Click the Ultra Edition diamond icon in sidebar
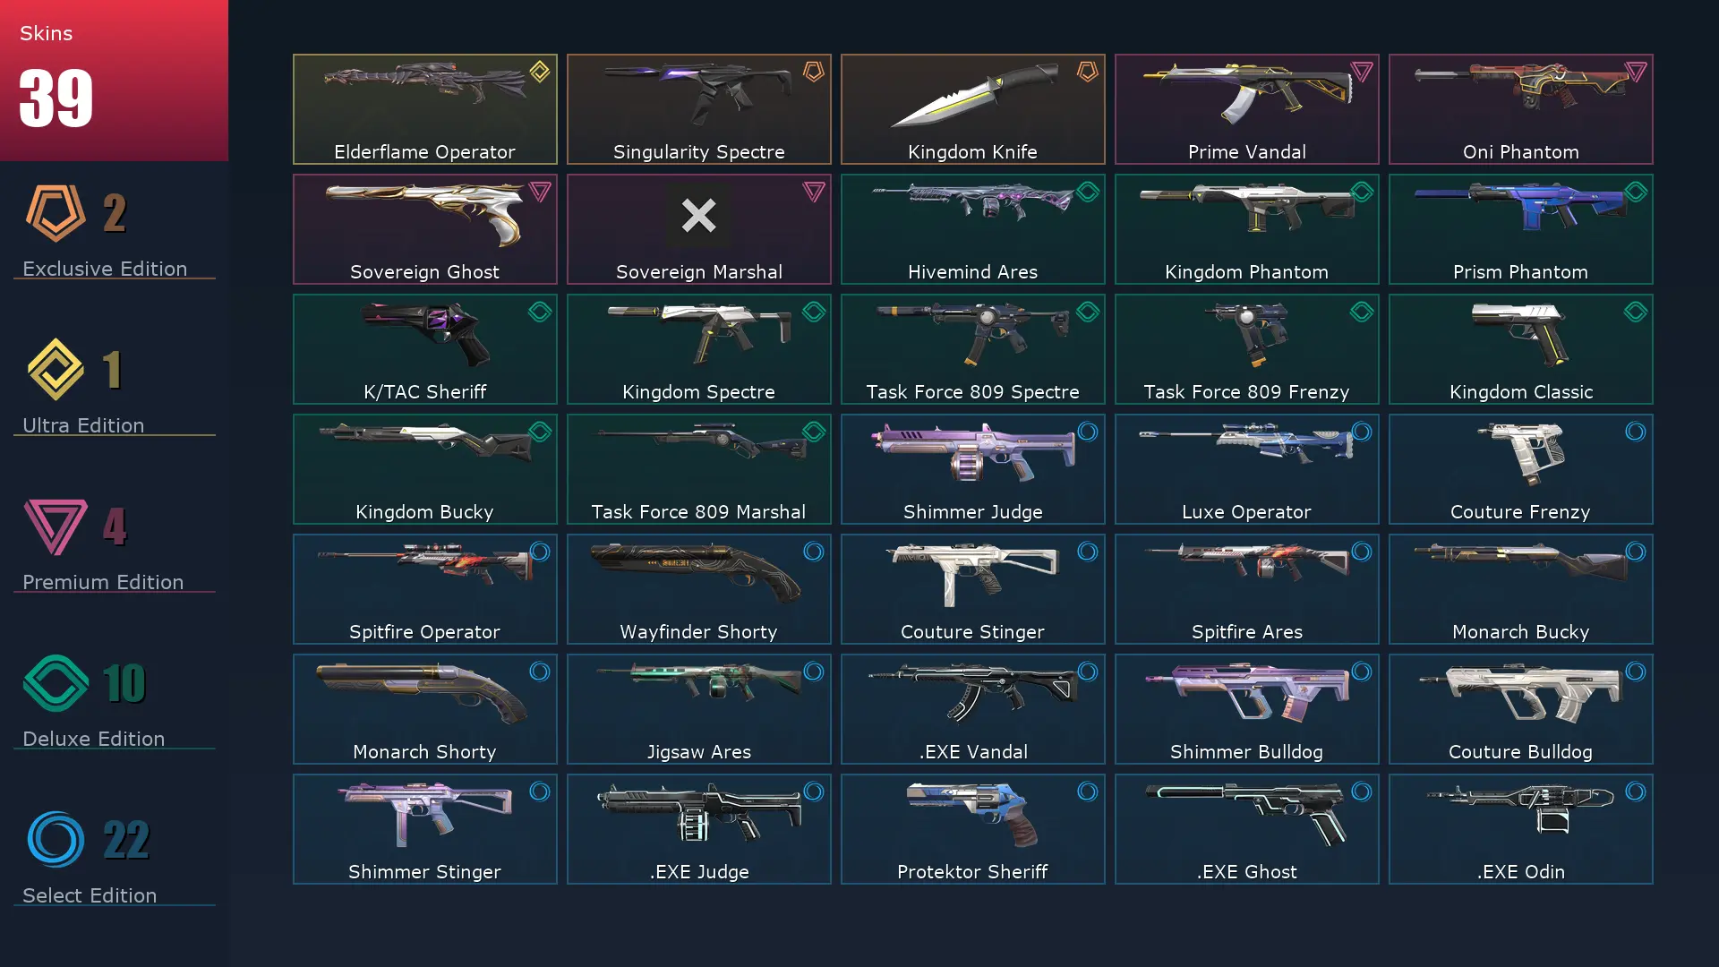Viewport: 1719px width, 967px height. (x=56, y=369)
